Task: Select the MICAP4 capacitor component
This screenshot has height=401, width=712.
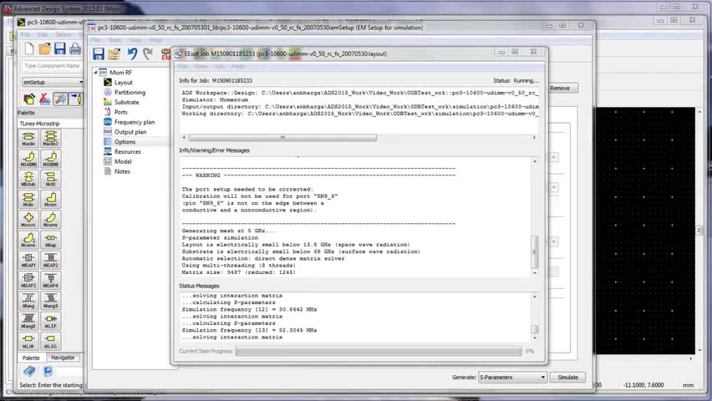Action: click(x=50, y=280)
